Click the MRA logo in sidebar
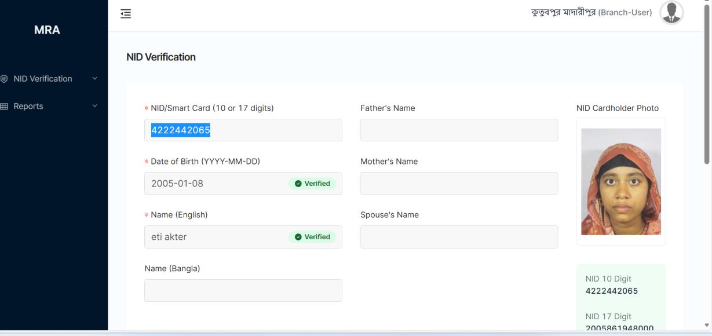This screenshot has height=336, width=712. (x=47, y=30)
